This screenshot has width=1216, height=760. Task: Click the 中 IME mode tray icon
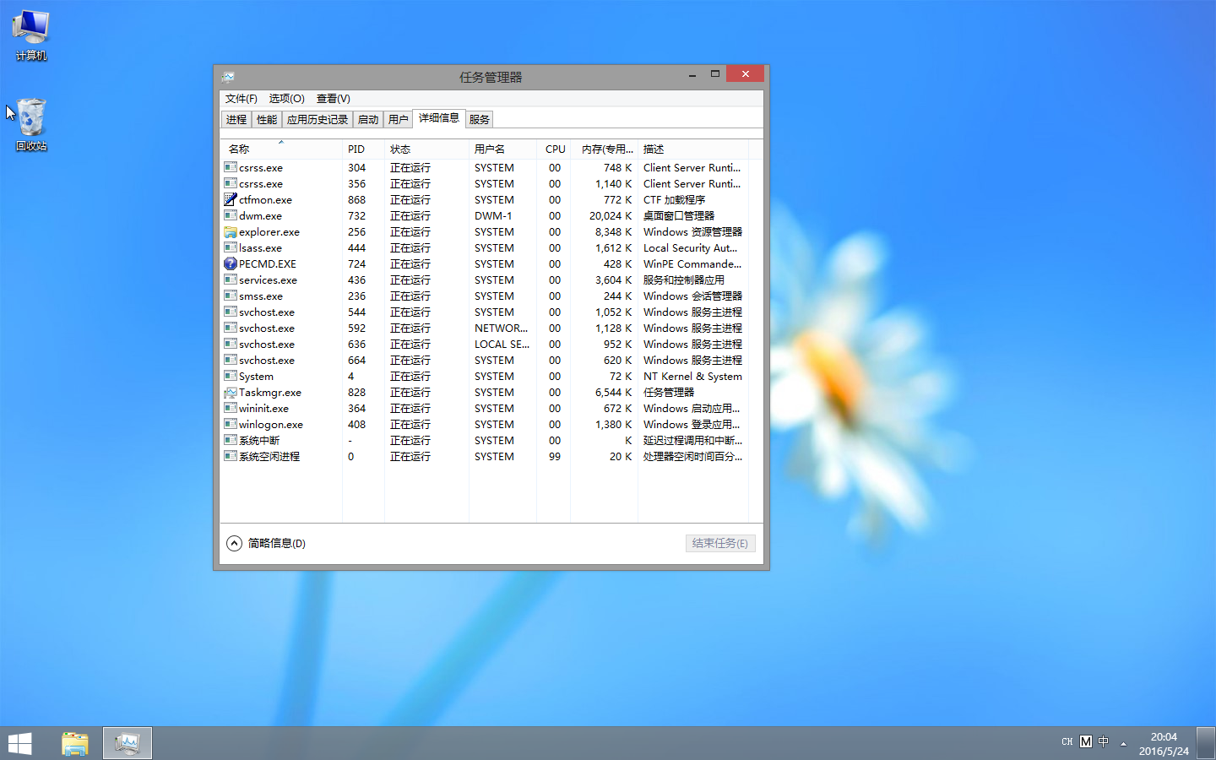coord(1103,742)
